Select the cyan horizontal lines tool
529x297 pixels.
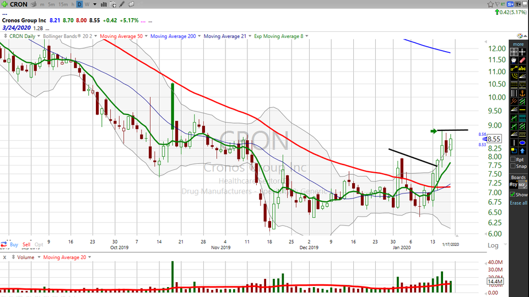click(x=522, y=118)
